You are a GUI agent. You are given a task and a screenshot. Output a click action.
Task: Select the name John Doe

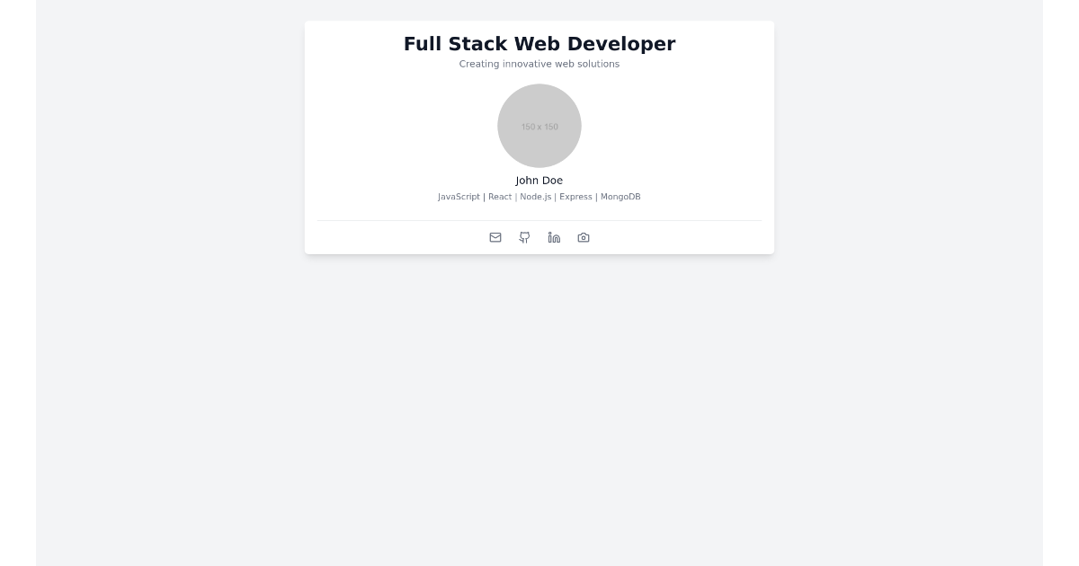point(539,181)
